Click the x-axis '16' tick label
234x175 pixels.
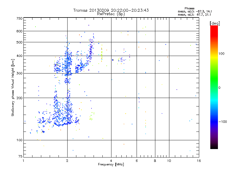coord(199,161)
